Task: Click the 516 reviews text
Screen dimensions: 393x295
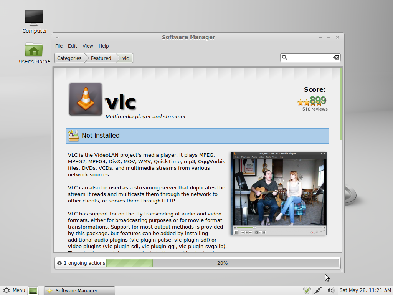Action: click(x=315, y=109)
